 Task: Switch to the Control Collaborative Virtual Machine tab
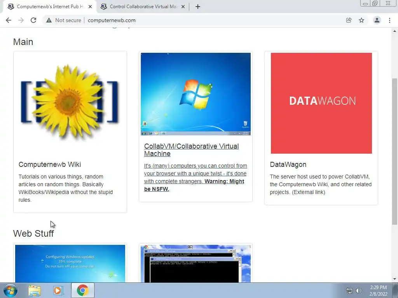(143, 7)
